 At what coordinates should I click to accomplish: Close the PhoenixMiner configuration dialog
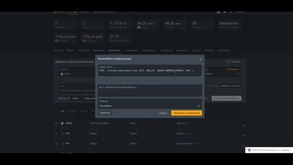(201, 60)
